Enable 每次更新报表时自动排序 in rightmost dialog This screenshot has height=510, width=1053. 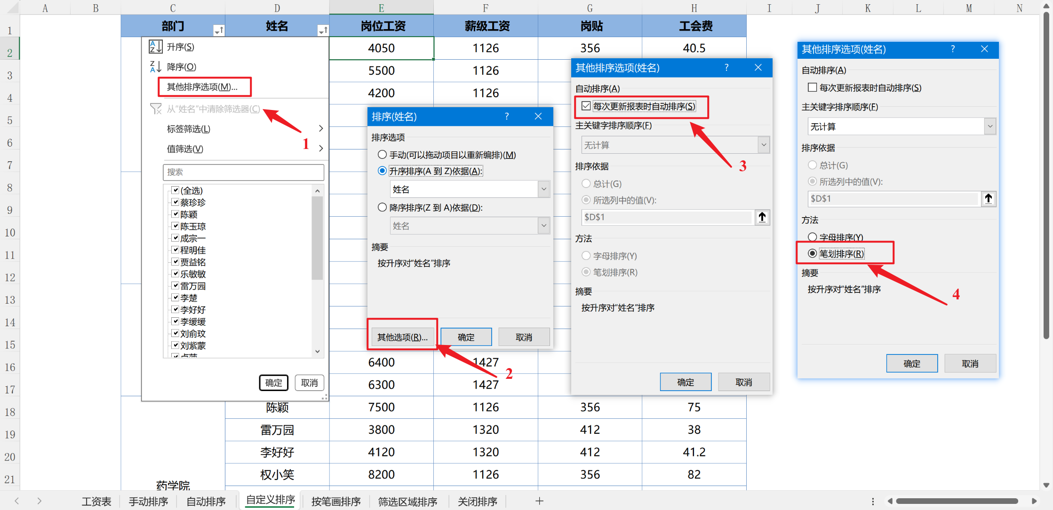coord(812,87)
